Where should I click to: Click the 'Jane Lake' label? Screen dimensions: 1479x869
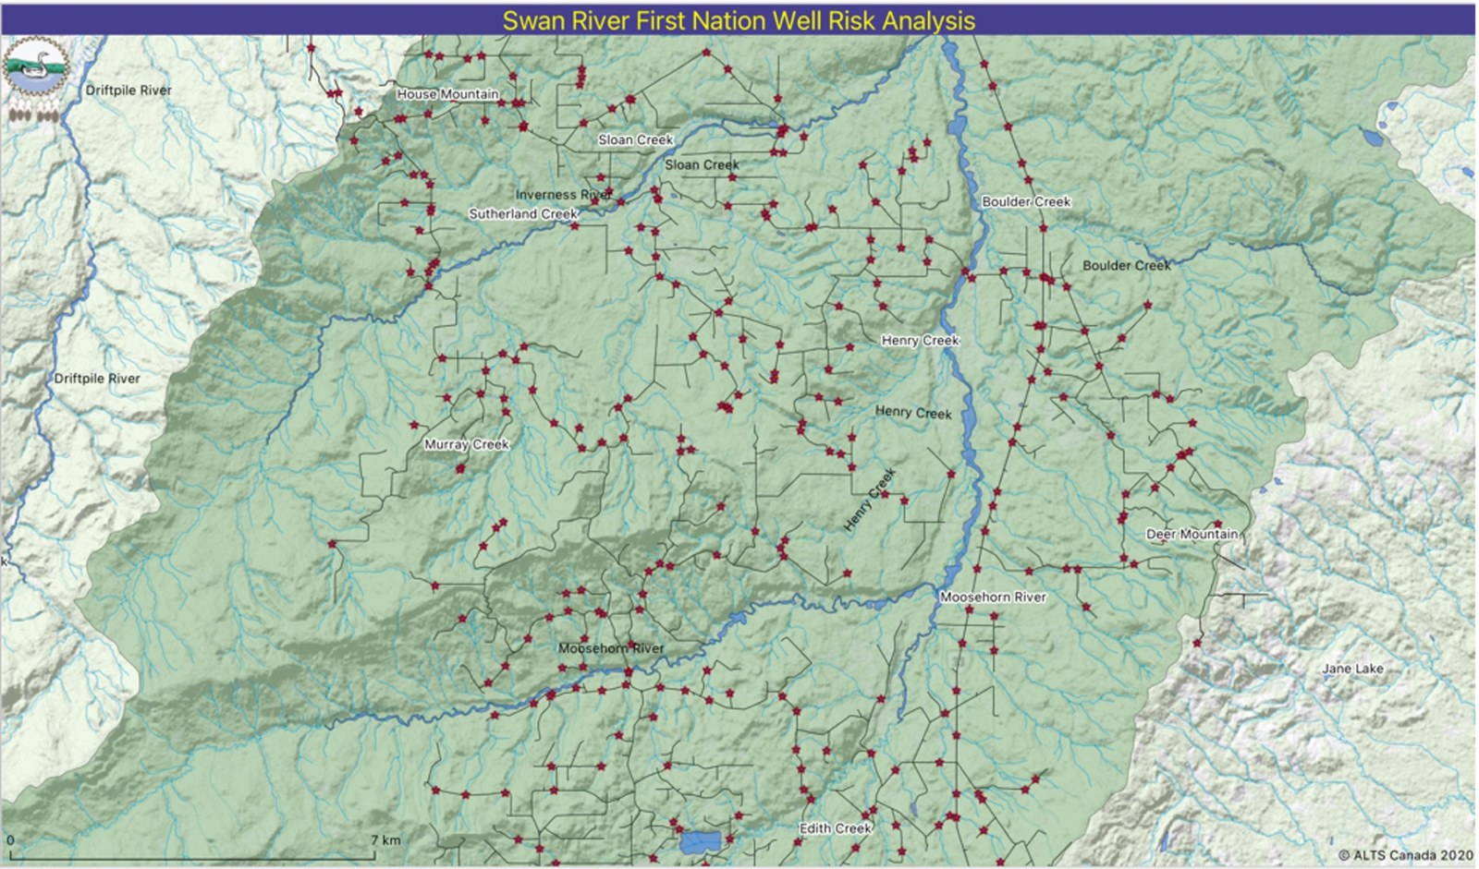coord(1352,669)
